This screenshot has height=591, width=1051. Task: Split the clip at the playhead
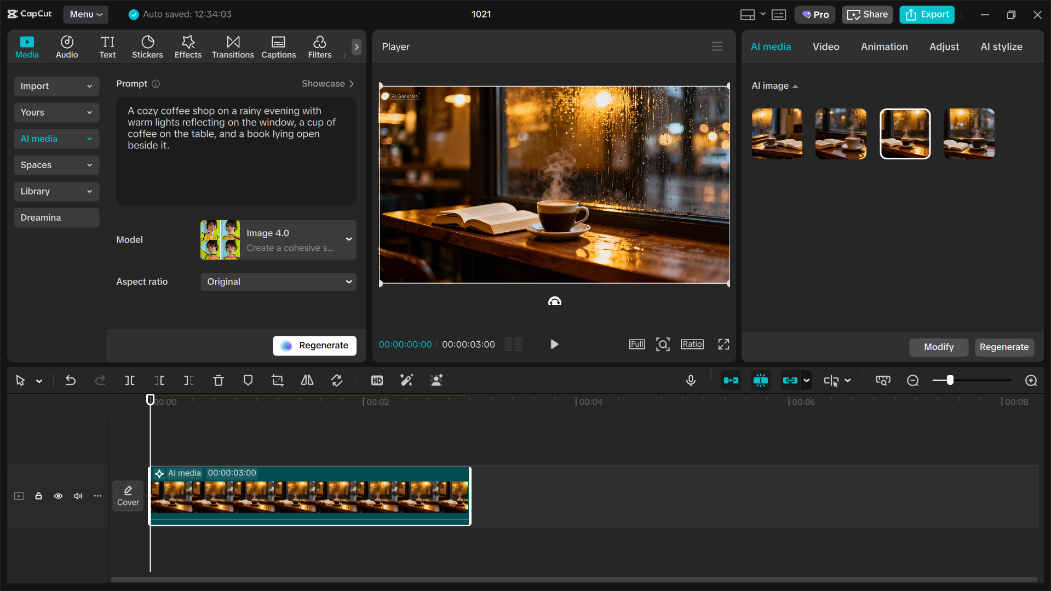tap(130, 380)
